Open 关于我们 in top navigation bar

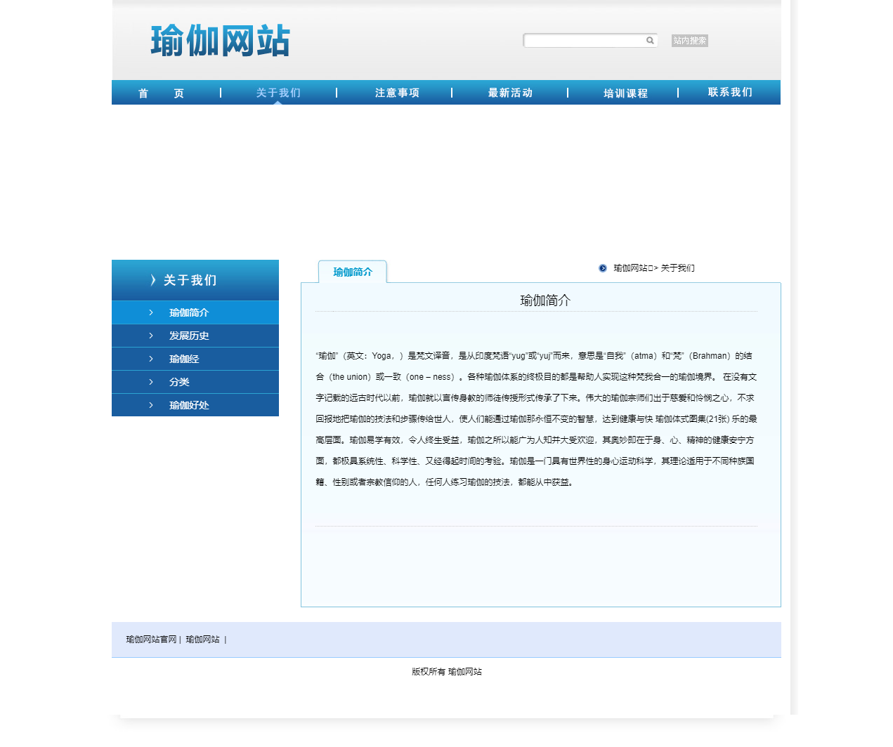tap(278, 93)
